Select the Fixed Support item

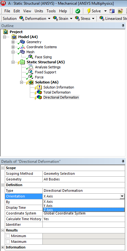click(x=45, y=72)
